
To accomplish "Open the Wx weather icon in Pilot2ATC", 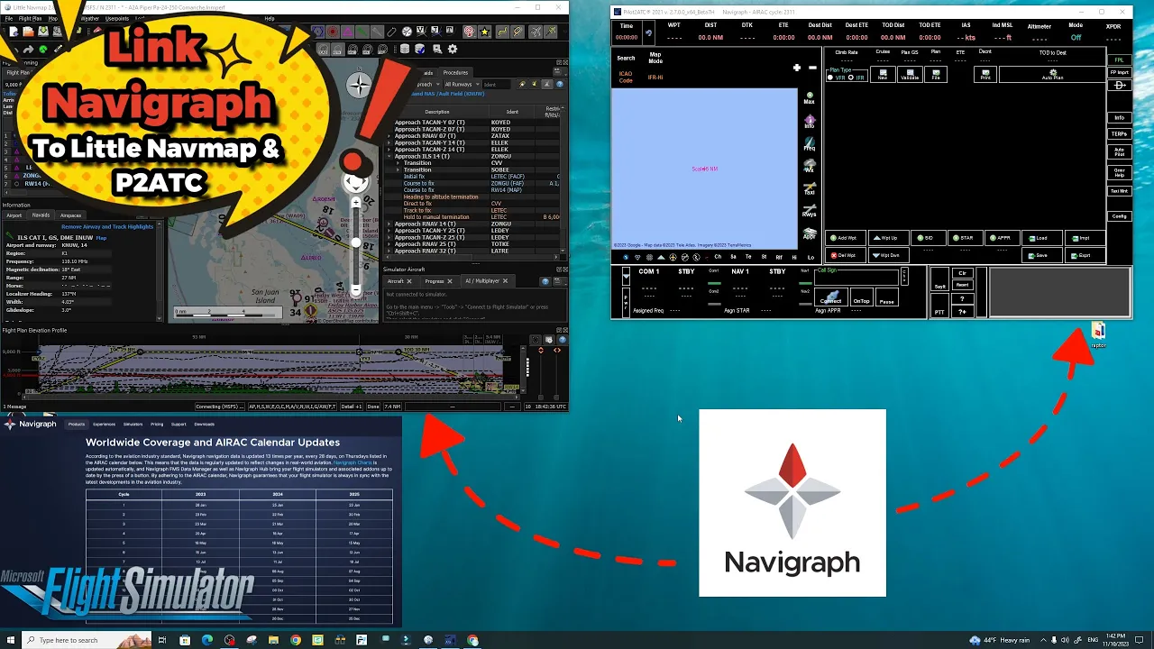I will (x=810, y=167).
